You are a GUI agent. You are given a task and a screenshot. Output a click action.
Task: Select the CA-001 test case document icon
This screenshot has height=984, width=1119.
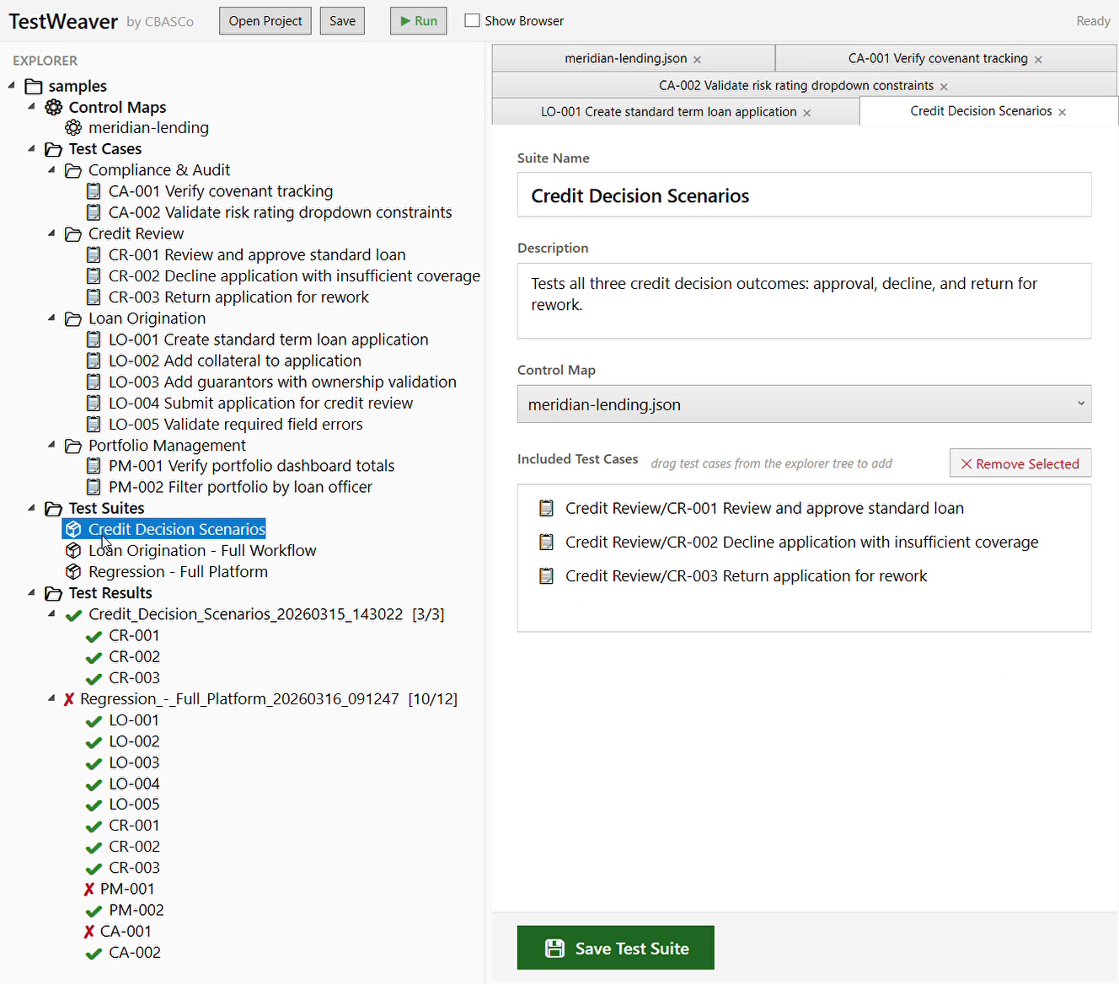(x=94, y=191)
